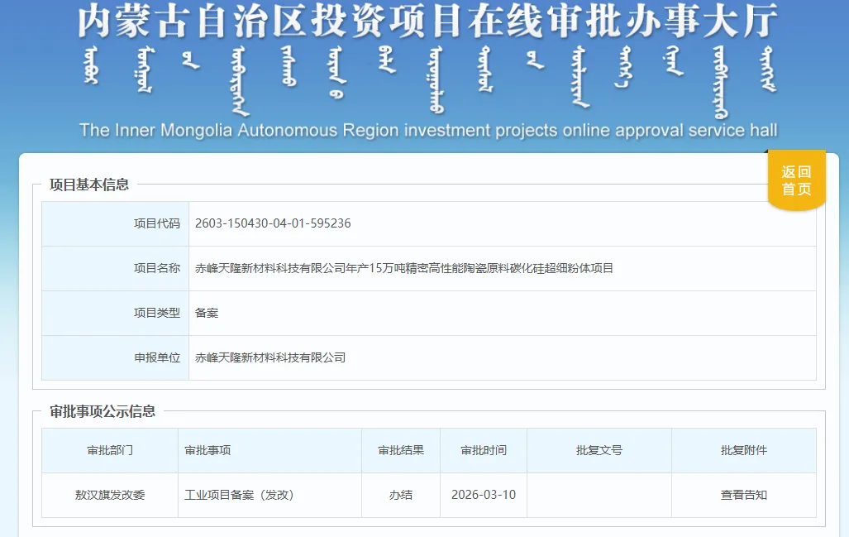Click the 申报单位 value 赤峰天隆新材料科技有限公司
This screenshot has width=849, height=537.
click(x=269, y=357)
